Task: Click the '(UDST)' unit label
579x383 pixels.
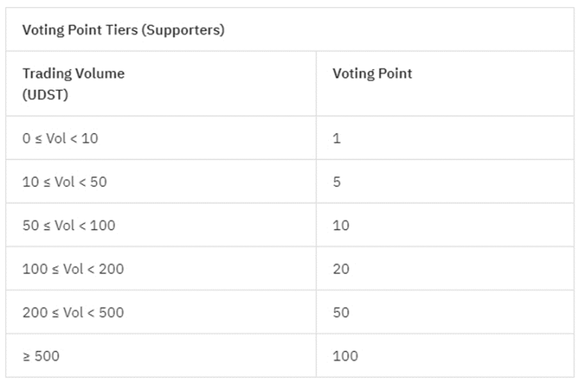Action: [x=45, y=95]
